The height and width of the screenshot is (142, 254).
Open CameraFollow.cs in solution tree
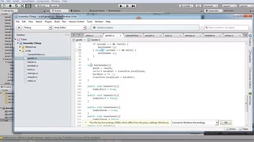point(36,54)
